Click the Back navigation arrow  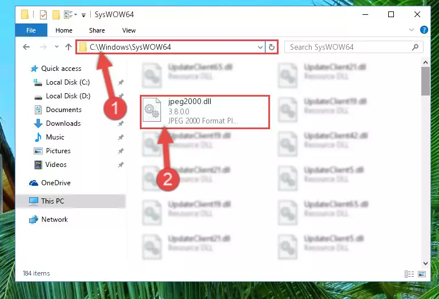tap(26, 47)
